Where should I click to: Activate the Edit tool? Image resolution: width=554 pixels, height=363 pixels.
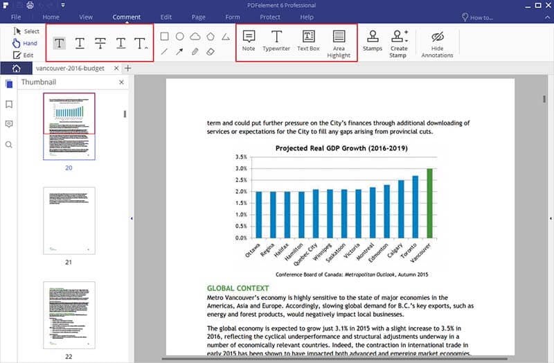pos(23,55)
